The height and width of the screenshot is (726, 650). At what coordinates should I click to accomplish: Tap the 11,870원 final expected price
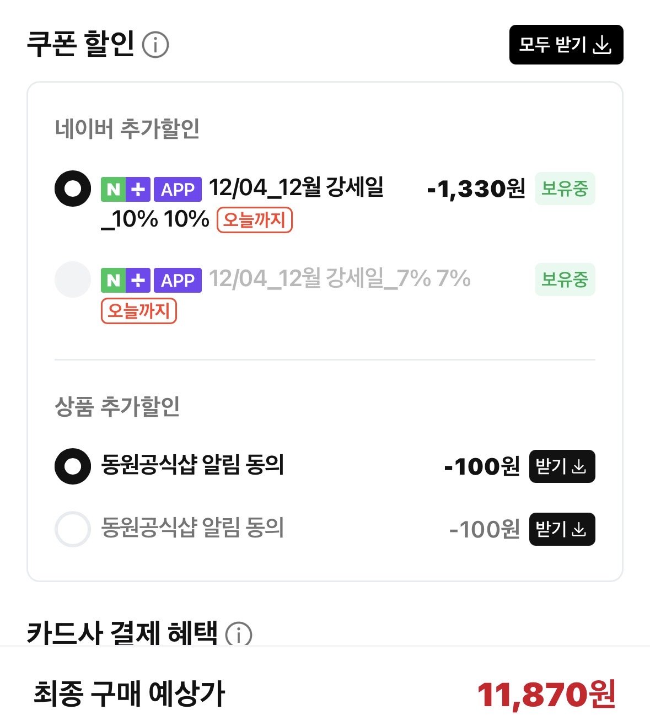click(x=546, y=694)
